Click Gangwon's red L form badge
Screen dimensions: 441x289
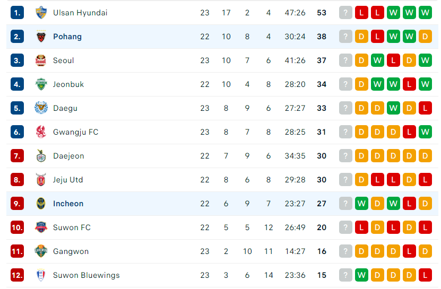409,251
